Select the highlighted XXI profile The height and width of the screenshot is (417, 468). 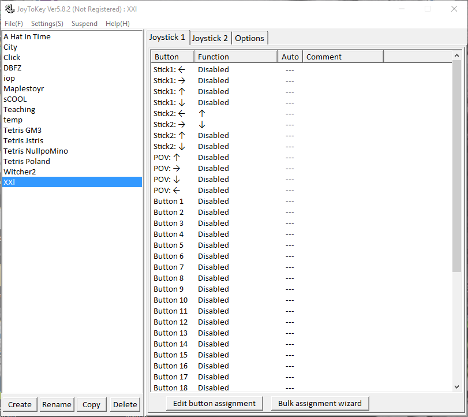72,182
